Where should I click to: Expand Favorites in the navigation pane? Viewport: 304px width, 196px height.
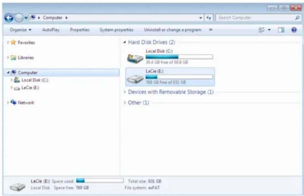8,42
